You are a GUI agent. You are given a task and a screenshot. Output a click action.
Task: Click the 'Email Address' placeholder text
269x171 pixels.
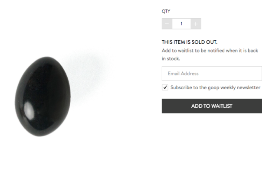pos(183,74)
